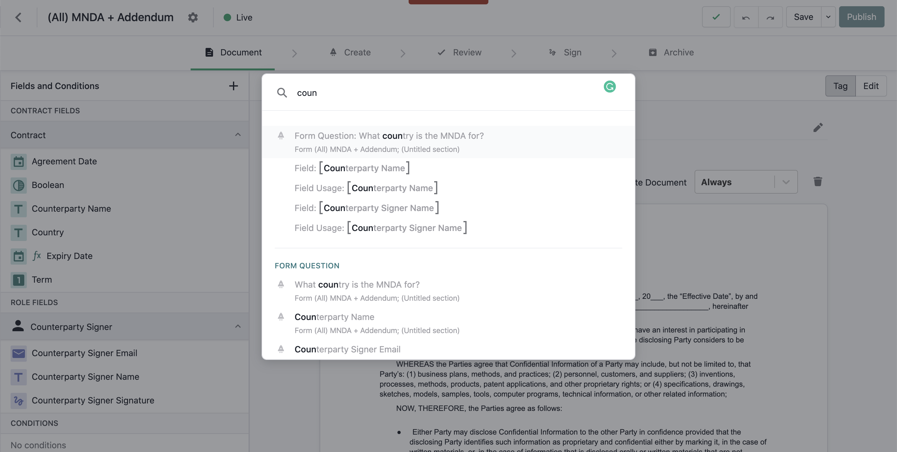Undo the last change
897x452 pixels.
(x=746, y=17)
